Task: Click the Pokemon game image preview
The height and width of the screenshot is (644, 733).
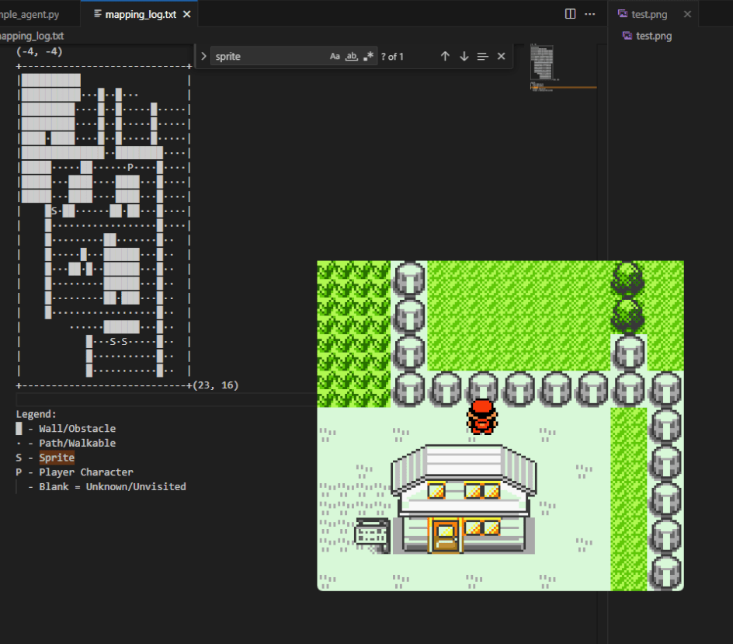Action: tap(500, 425)
